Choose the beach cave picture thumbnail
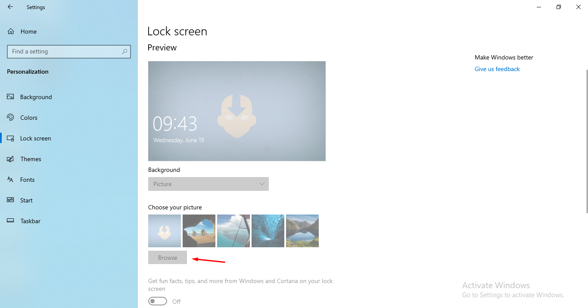588x308 pixels. (x=199, y=231)
